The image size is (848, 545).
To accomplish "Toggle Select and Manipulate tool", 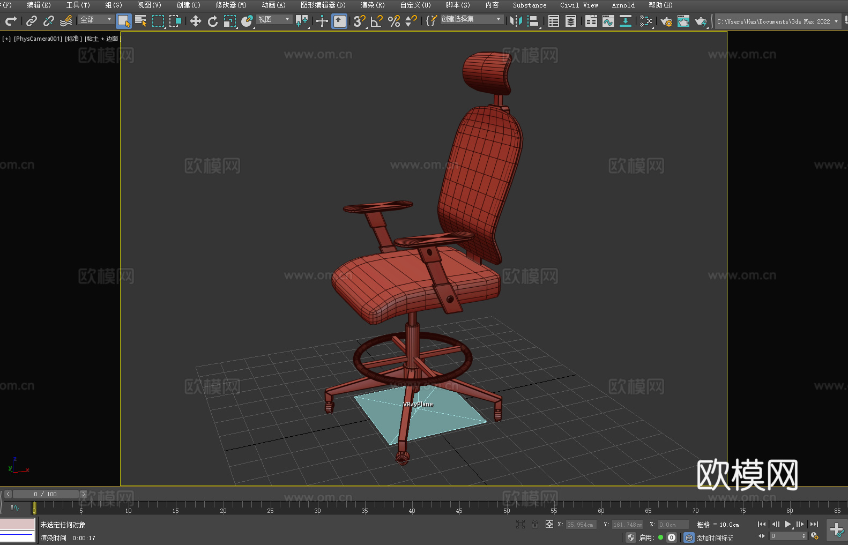I will click(322, 21).
